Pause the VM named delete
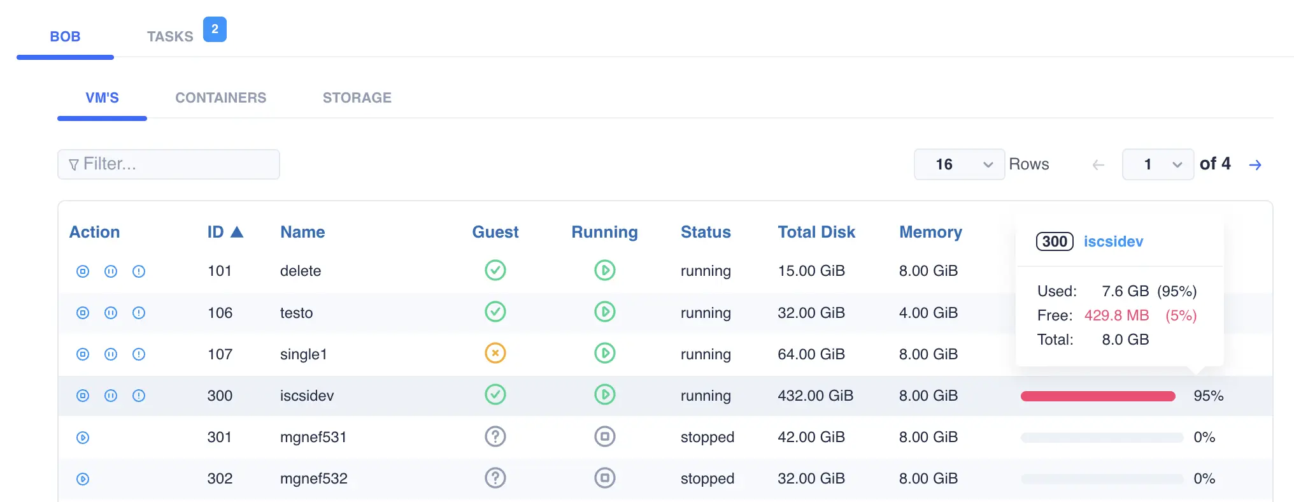The image size is (1294, 502). 111,271
